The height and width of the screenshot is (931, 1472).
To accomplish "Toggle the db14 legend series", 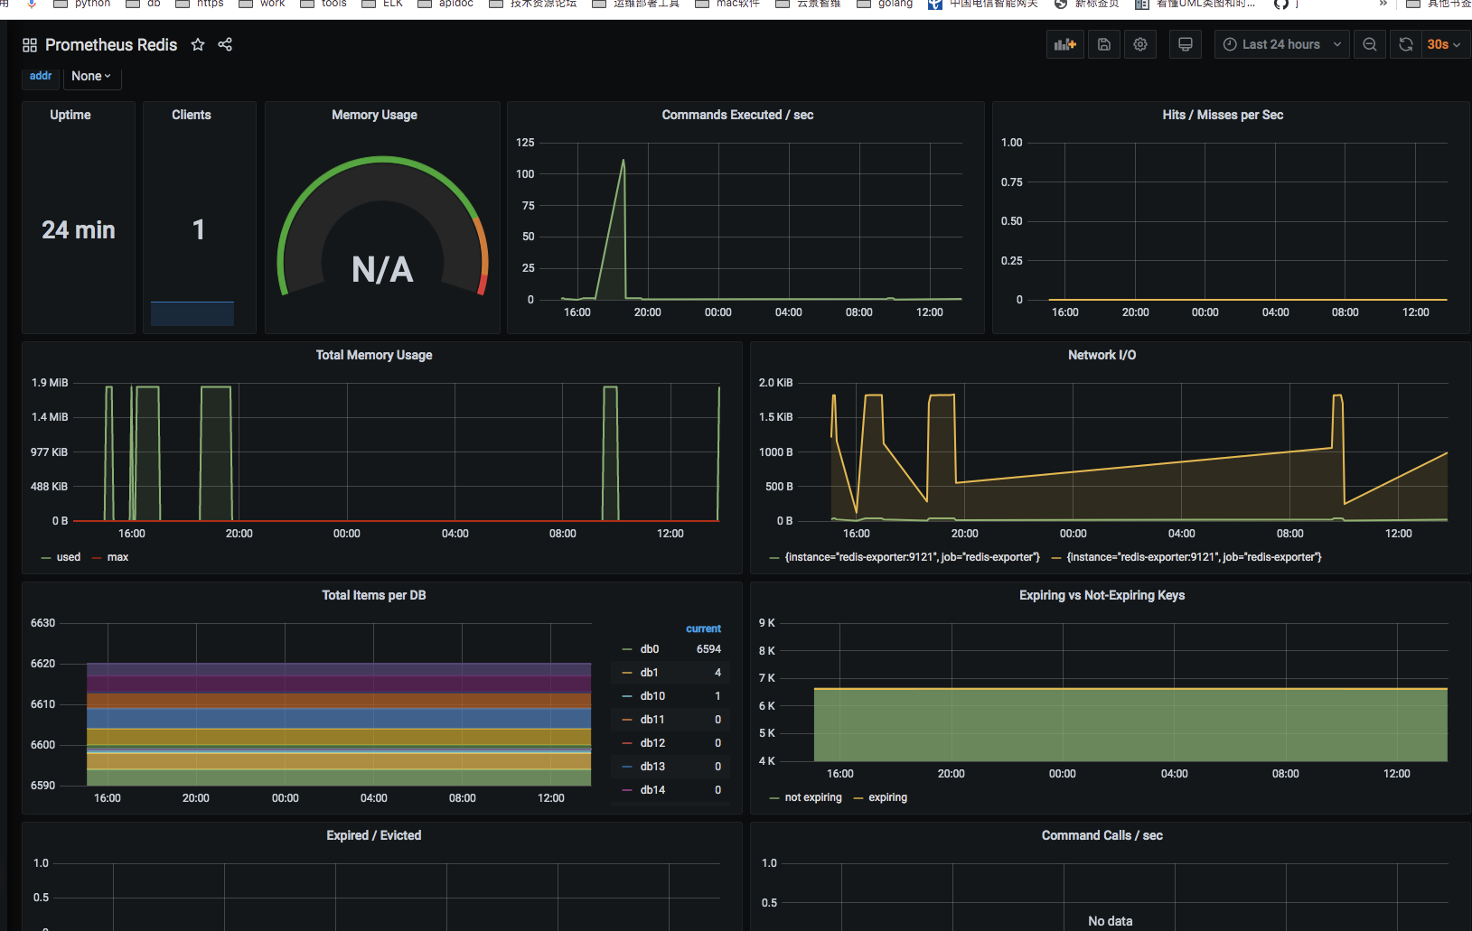I will tap(652, 790).
